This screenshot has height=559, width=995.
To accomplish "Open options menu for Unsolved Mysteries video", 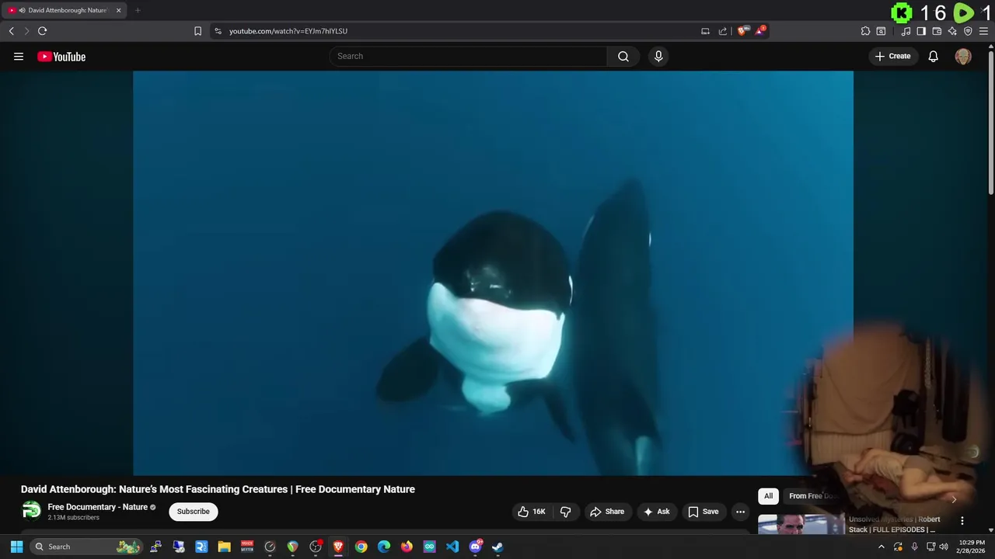I will point(962,521).
